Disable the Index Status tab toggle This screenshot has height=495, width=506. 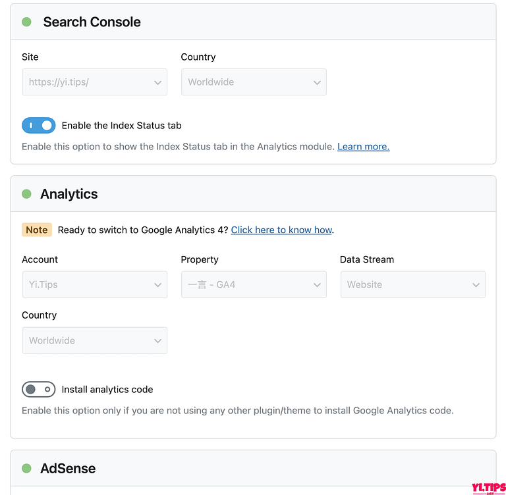coord(39,126)
